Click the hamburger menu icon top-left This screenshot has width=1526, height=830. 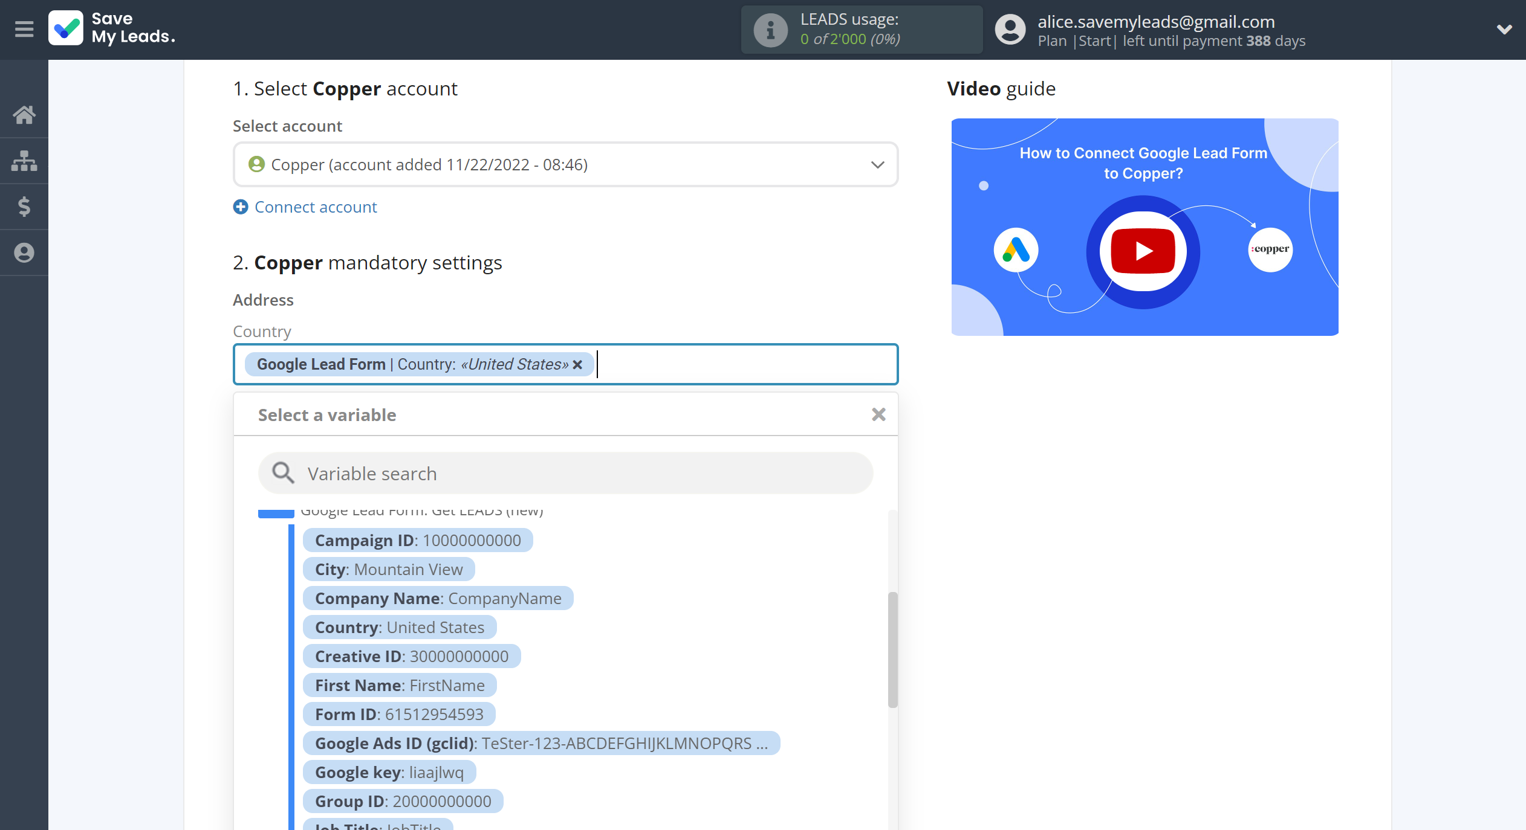click(24, 28)
